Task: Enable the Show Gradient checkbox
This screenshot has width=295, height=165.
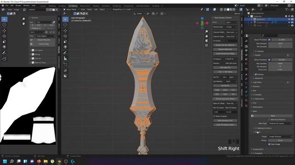Action: click(214, 116)
